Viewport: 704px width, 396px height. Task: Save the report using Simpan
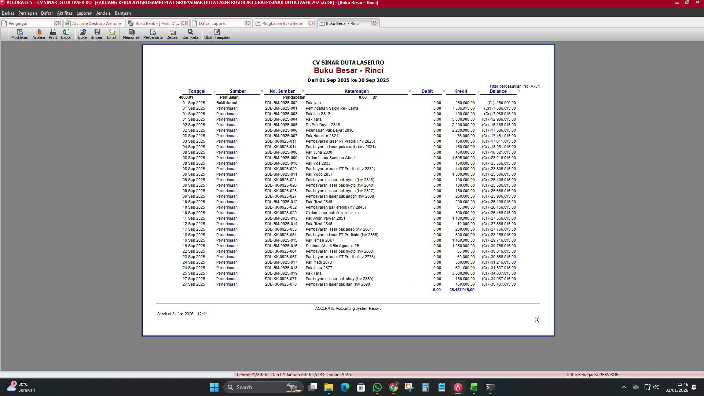point(97,34)
